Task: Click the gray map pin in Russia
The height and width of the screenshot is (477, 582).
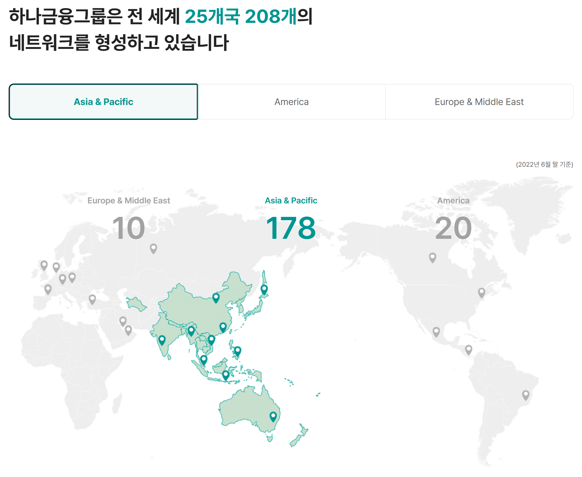Action: pyautogui.click(x=153, y=249)
